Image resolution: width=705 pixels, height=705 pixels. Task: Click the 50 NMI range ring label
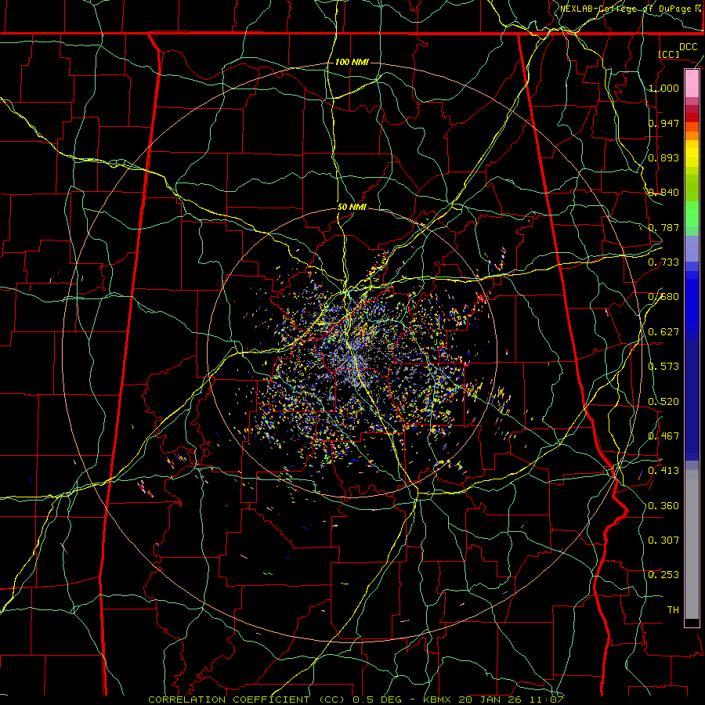[x=352, y=208]
